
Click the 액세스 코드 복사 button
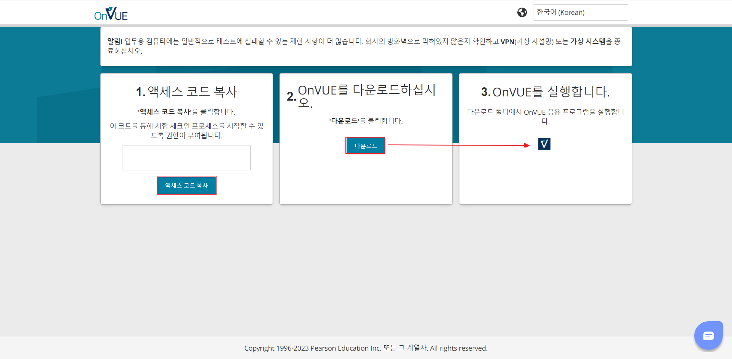coord(186,186)
